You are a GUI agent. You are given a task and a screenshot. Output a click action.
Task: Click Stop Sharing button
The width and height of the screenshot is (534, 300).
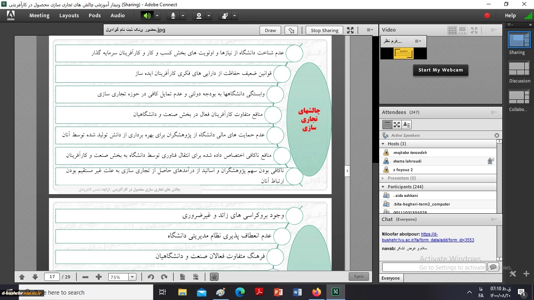pyautogui.click(x=324, y=30)
